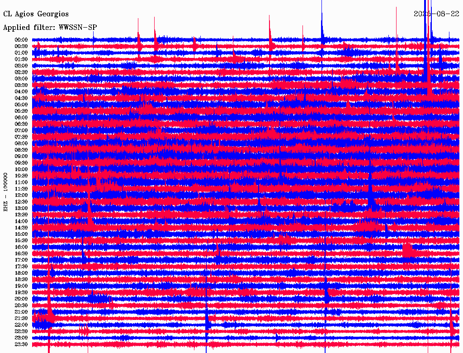Select the 19:30 time label
This screenshot has height=353, width=463.
[x=21, y=292]
